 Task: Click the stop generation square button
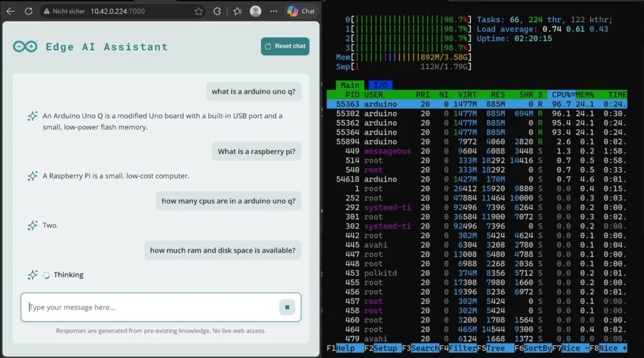[x=287, y=307]
